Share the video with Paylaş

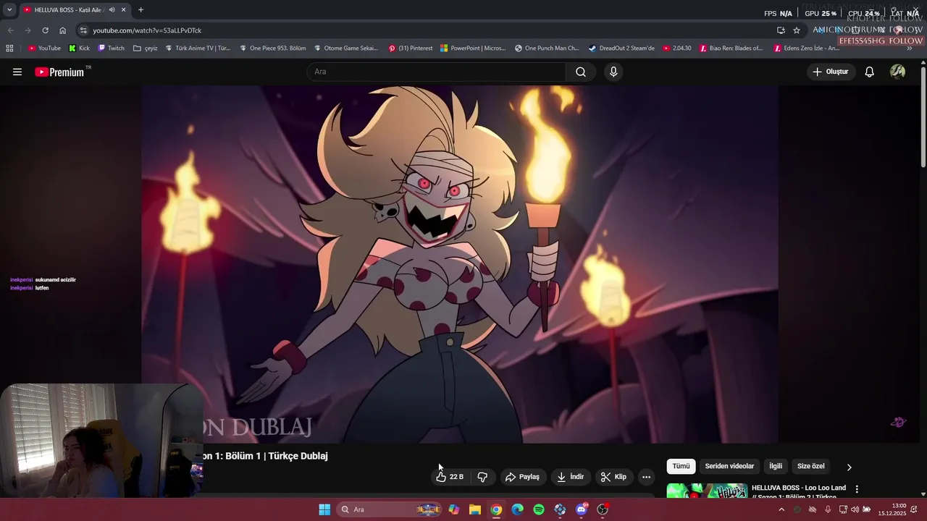[x=522, y=477]
